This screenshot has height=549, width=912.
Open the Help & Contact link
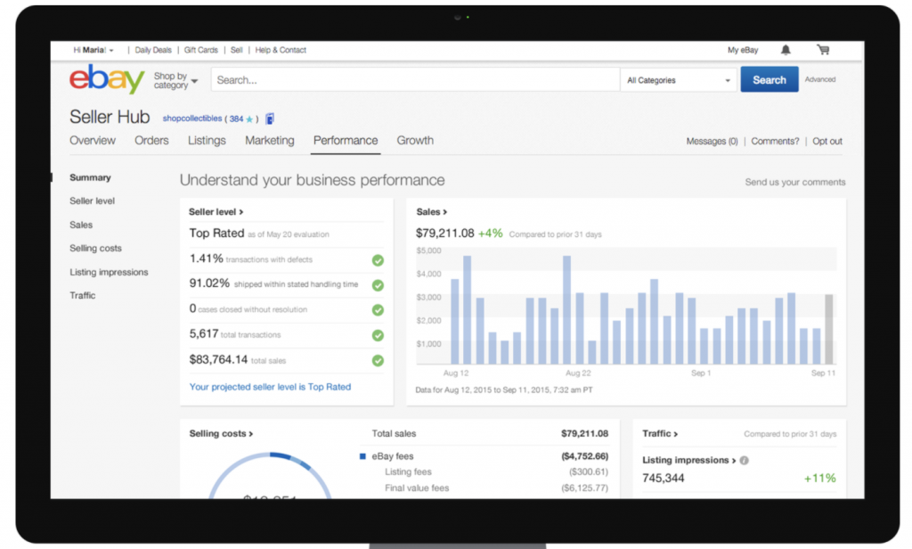(x=281, y=50)
